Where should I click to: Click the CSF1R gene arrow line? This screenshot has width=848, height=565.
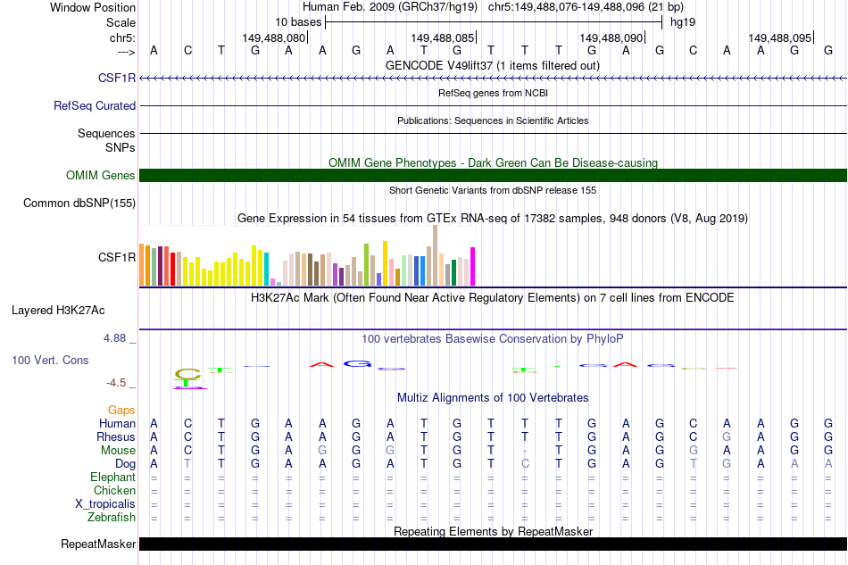pos(493,79)
